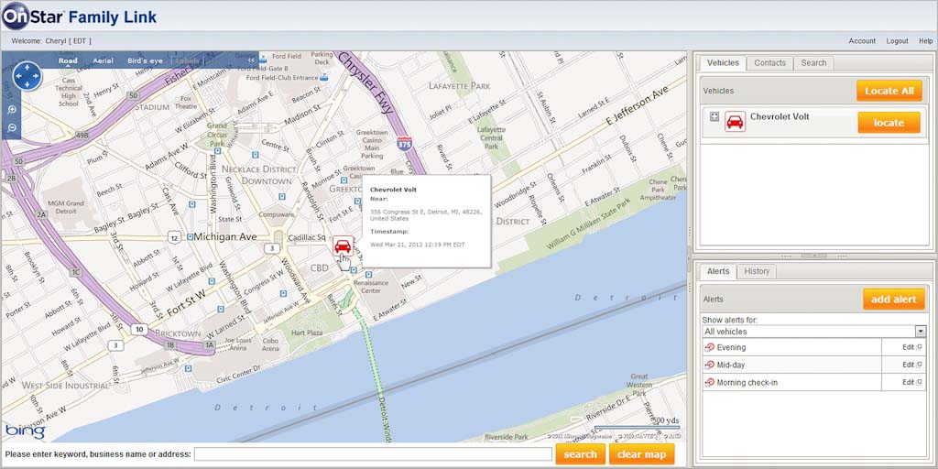This screenshot has height=469, width=938.
Task: Click the 'Hart Plaza' map label
Action: tap(306, 332)
